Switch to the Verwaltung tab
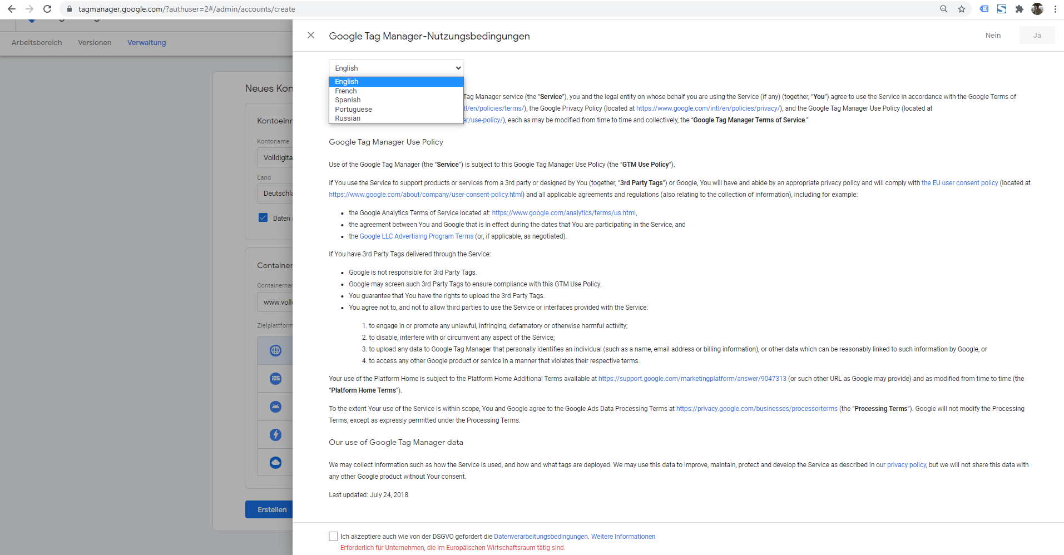1064x555 pixels. pyautogui.click(x=147, y=42)
